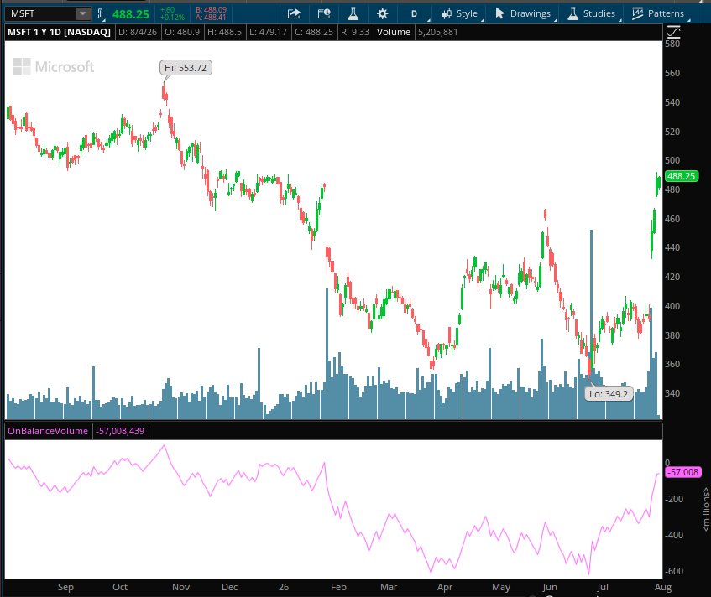Viewport: 711px width, 597px height.
Task: Click the OBV value -57,008,439
Action: (120, 431)
